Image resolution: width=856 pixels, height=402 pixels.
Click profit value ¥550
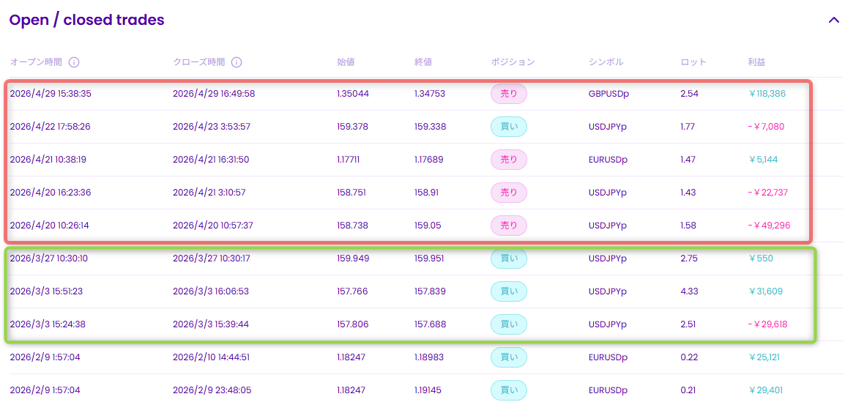(761, 258)
